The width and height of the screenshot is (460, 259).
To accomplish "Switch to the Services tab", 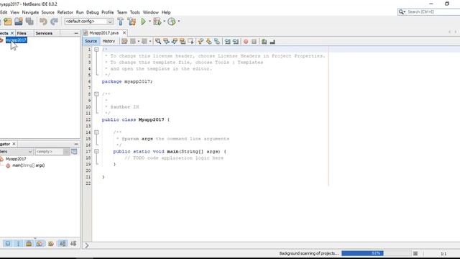I will pyautogui.click(x=44, y=33).
